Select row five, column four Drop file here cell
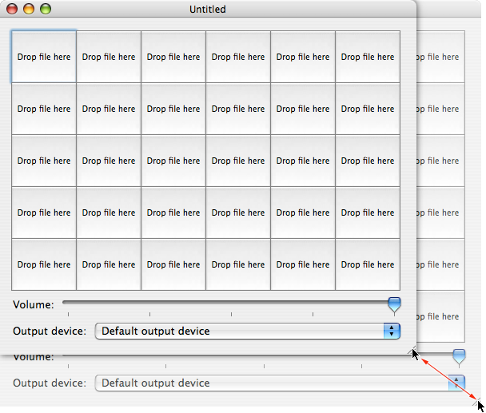 [238, 264]
